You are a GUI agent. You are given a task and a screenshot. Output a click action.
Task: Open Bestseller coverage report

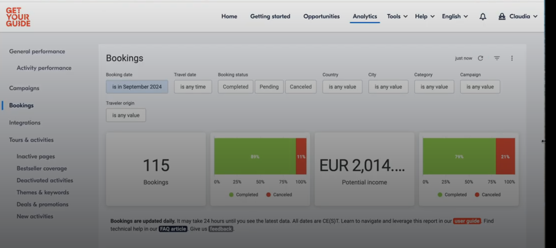[x=42, y=168]
